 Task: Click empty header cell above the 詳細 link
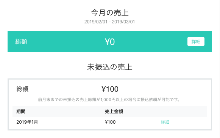click(x=183, y=112)
